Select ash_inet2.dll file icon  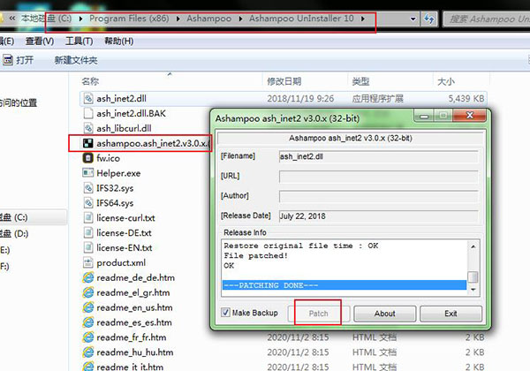[87, 98]
